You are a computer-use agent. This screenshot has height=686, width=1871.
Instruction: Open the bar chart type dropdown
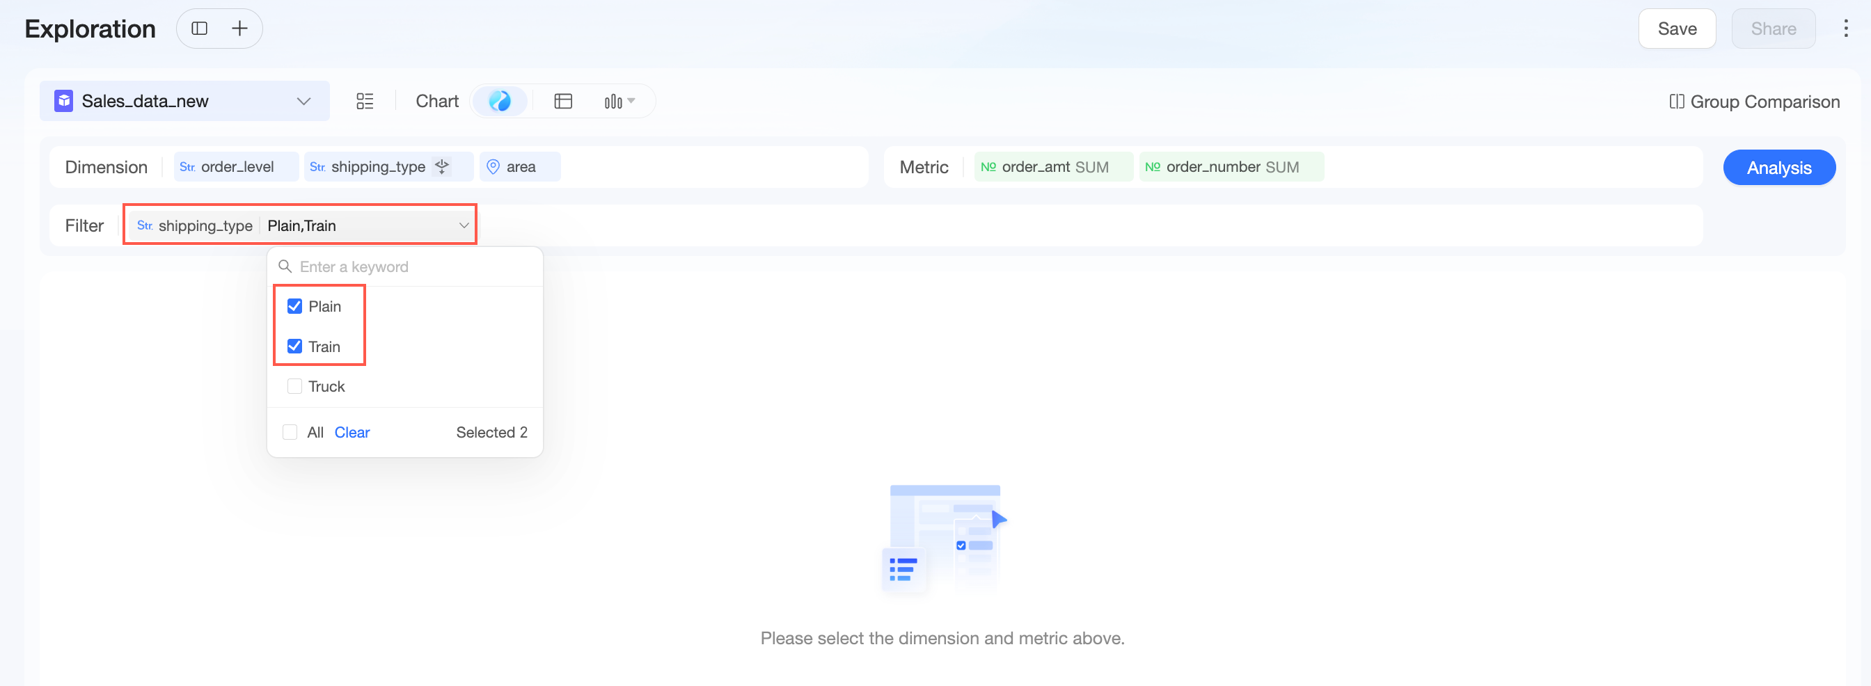(x=619, y=101)
